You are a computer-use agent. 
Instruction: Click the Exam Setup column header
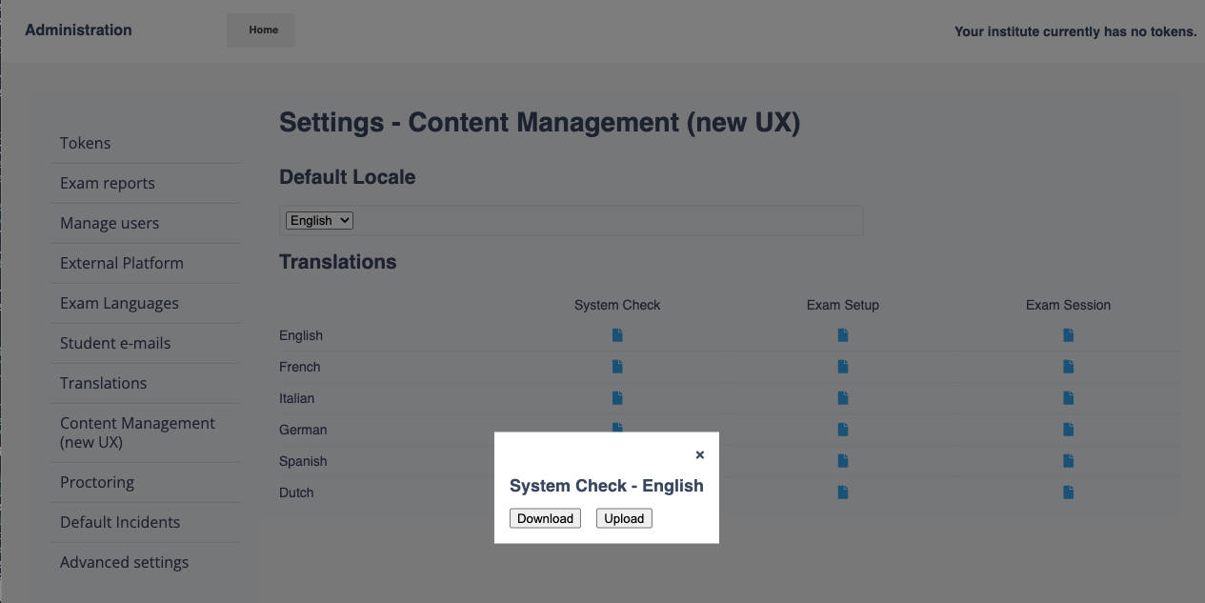[x=843, y=305]
